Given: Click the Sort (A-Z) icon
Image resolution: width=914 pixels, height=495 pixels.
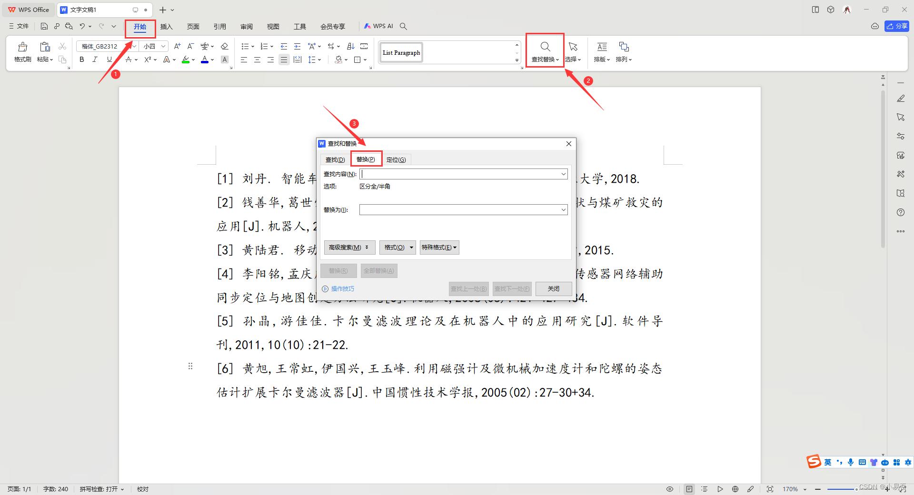Looking at the screenshot, I should pos(351,46).
